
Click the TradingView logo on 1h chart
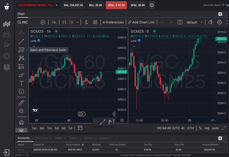tap(35, 110)
